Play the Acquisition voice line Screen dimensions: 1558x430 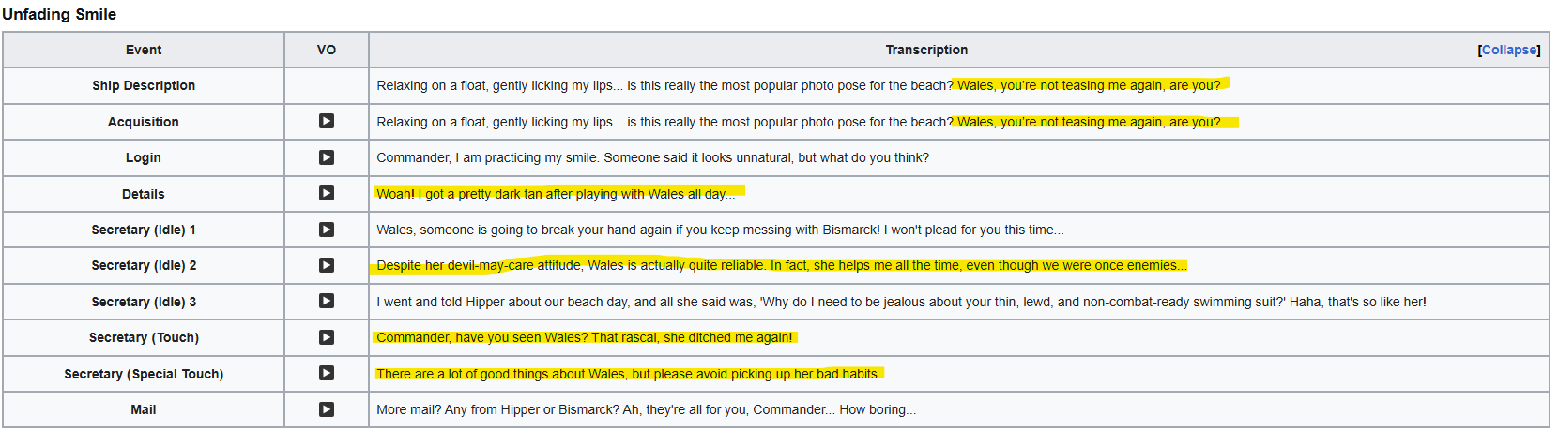[x=326, y=121]
